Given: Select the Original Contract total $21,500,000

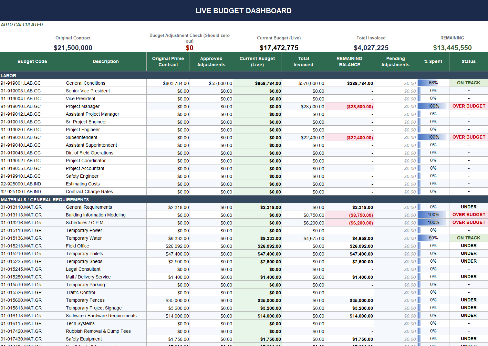Looking at the screenshot, I should pyautogui.click(x=73, y=47).
